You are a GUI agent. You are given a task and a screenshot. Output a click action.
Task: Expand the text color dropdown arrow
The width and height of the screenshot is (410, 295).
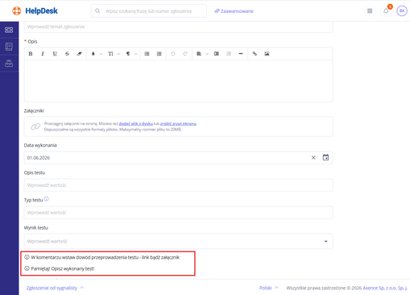[x=101, y=54]
